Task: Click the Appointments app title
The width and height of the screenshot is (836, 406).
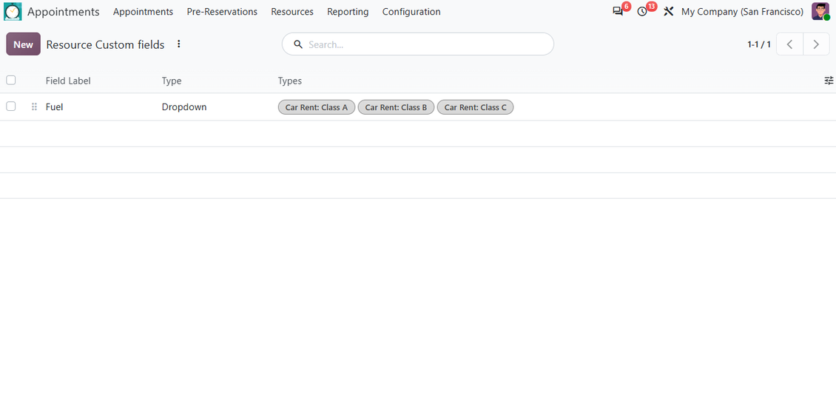Action: point(64,12)
